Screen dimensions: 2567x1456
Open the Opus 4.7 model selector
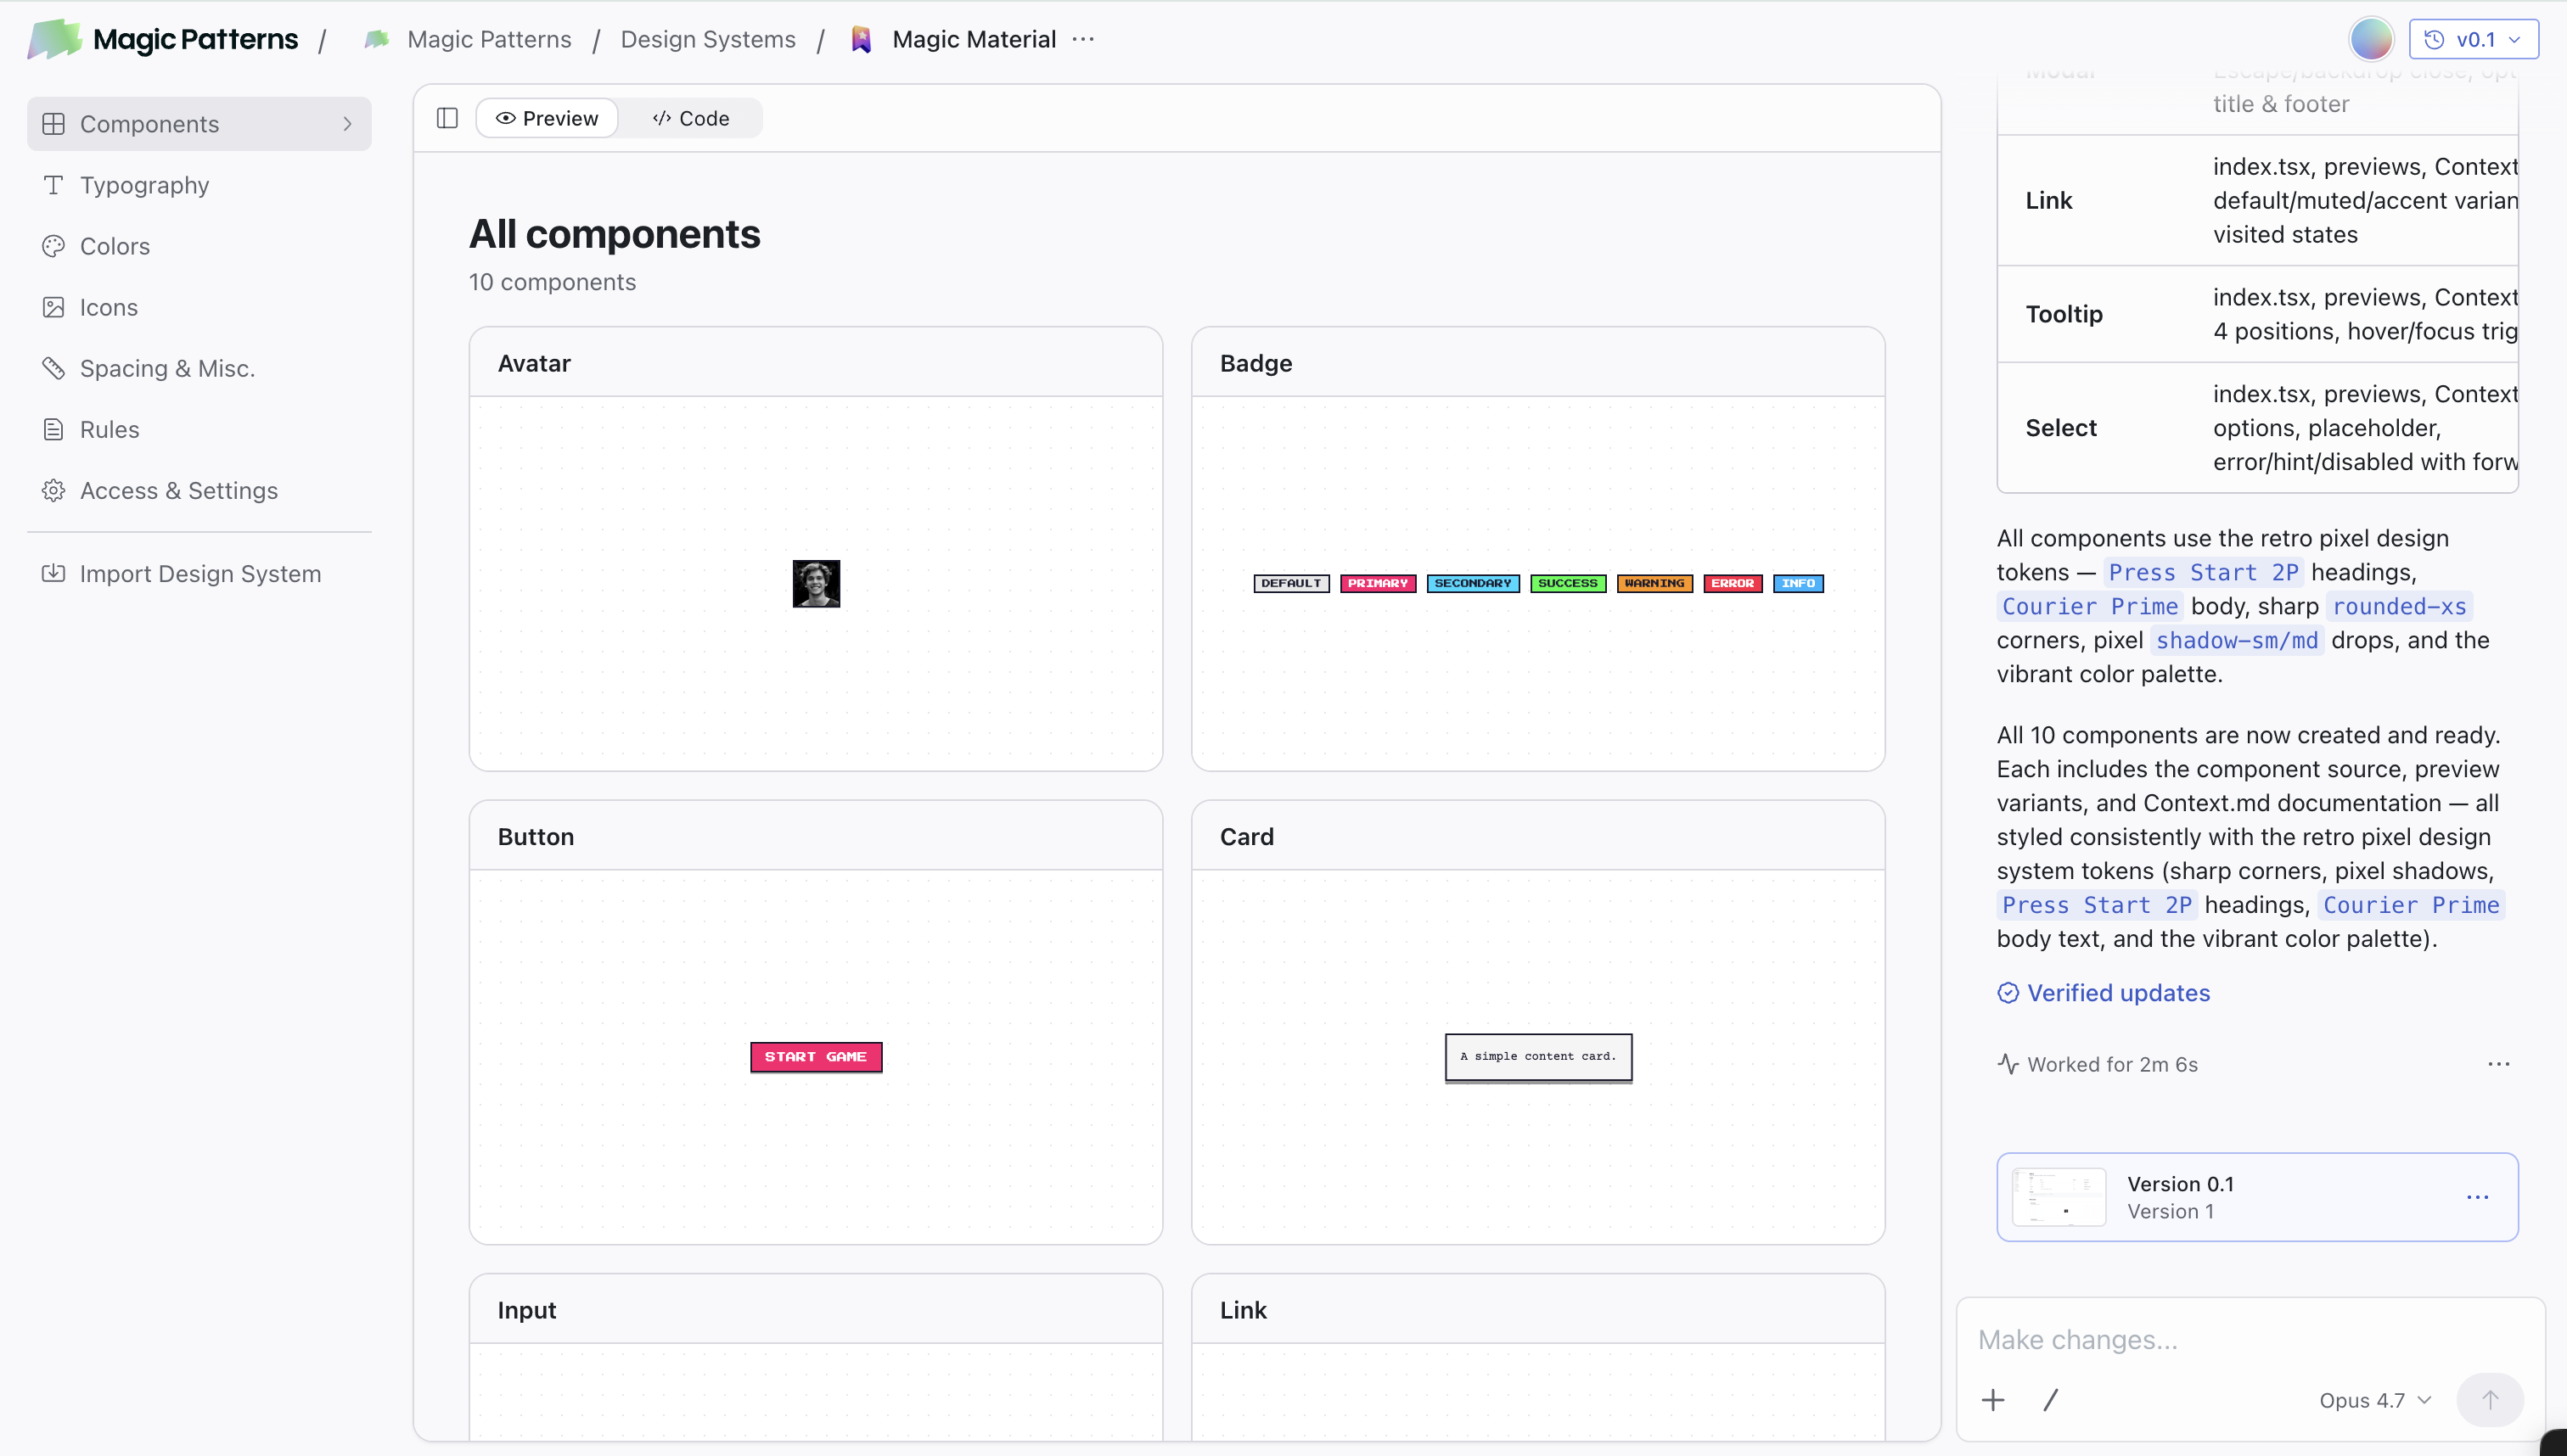[x=2374, y=1400]
